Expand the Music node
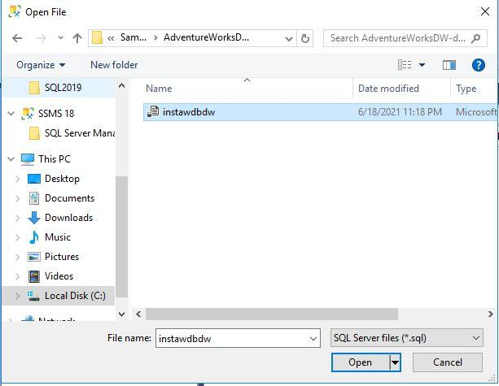This screenshot has height=386, width=499. point(18,237)
